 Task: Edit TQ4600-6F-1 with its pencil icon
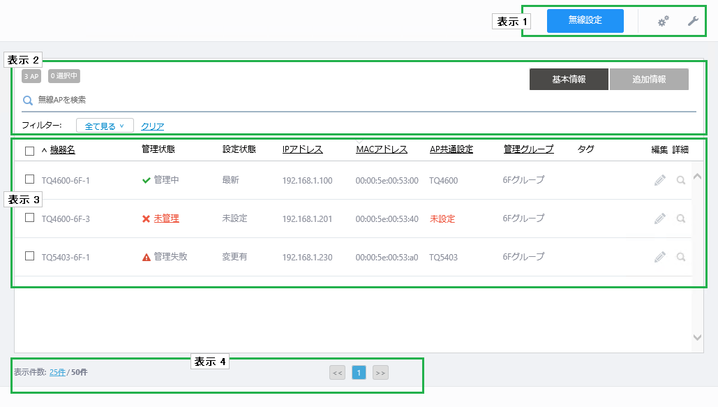coord(660,180)
